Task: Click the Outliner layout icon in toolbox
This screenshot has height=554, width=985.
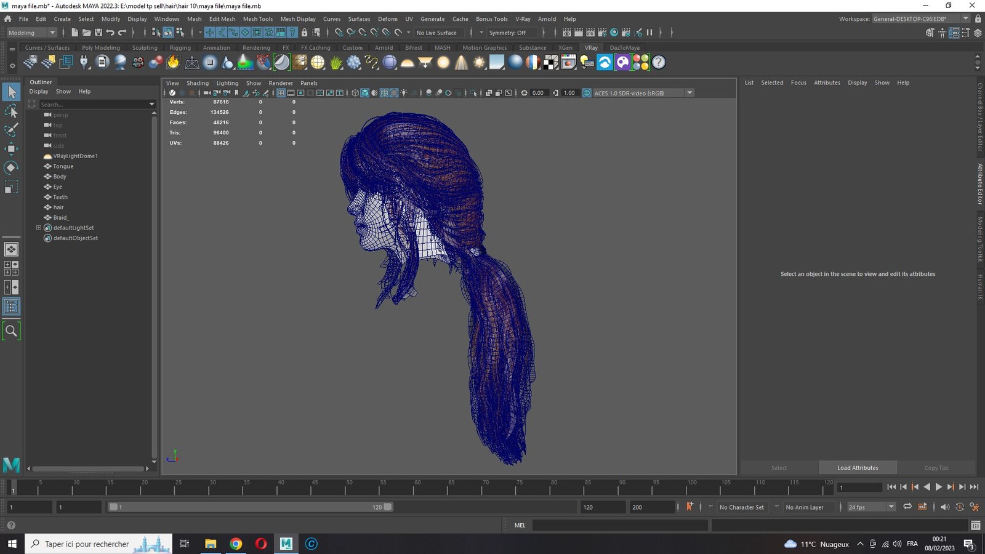Action: point(11,307)
